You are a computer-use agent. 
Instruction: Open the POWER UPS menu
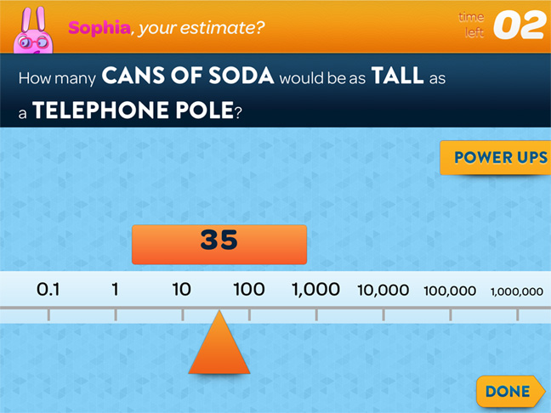[x=496, y=158]
